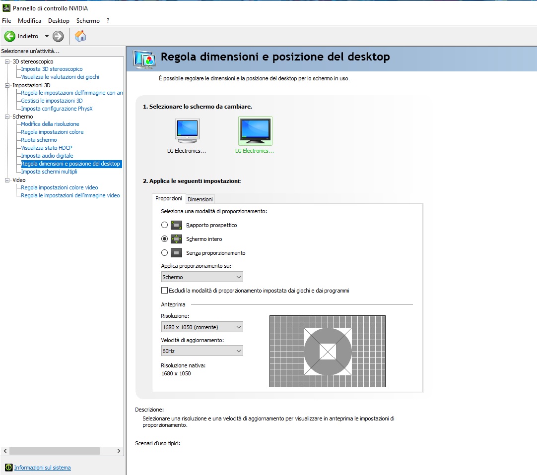The height and width of the screenshot is (475, 537).
Task: Click the forward arrow navigation icon
Action: (x=58, y=36)
